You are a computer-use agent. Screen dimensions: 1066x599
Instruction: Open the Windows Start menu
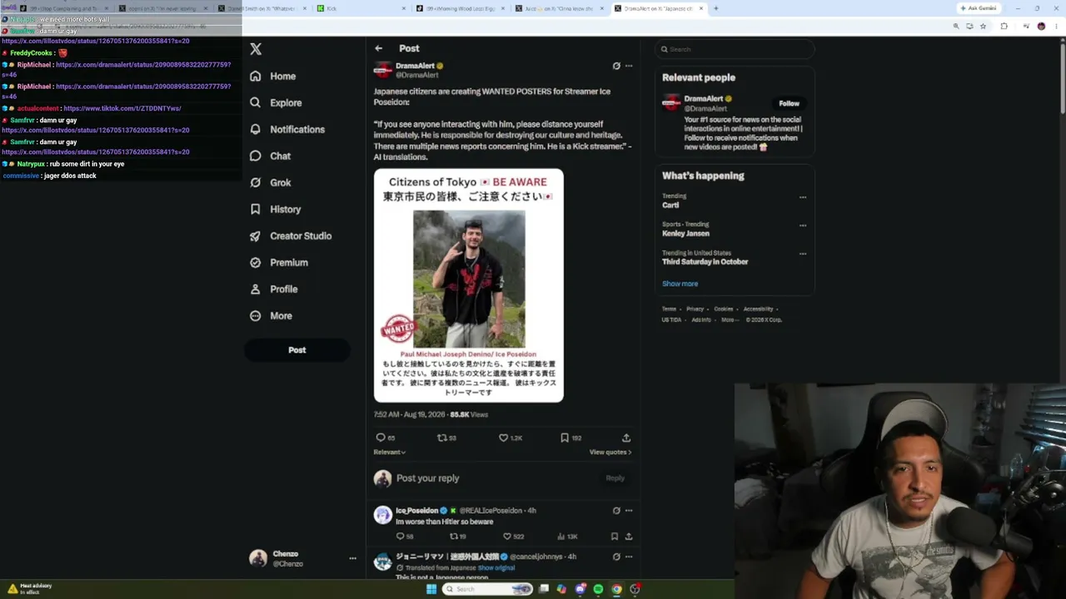pos(431,589)
